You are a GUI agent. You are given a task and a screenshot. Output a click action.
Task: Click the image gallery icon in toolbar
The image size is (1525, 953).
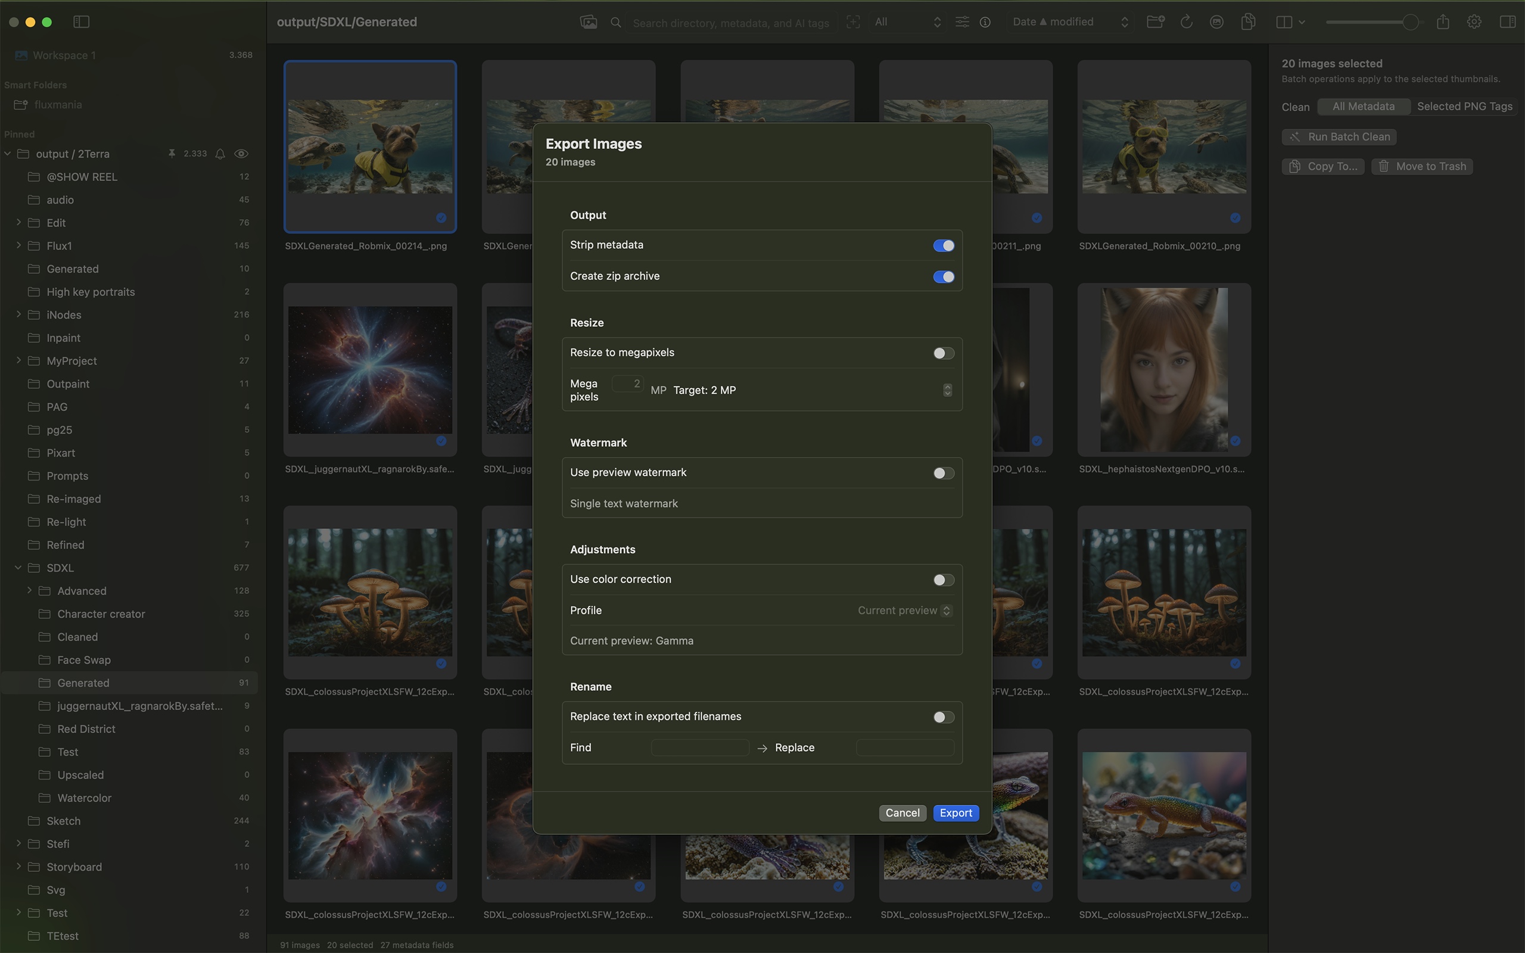[x=588, y=22]
